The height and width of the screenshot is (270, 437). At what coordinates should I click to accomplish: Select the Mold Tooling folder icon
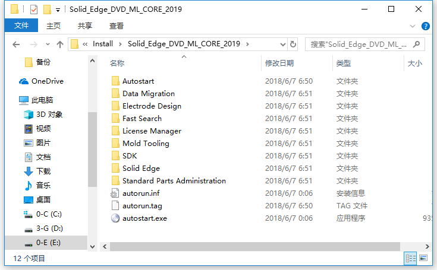[115, 143]
